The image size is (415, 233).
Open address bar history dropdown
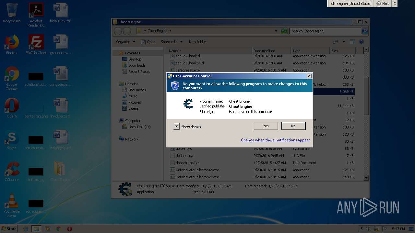point(276,31)
